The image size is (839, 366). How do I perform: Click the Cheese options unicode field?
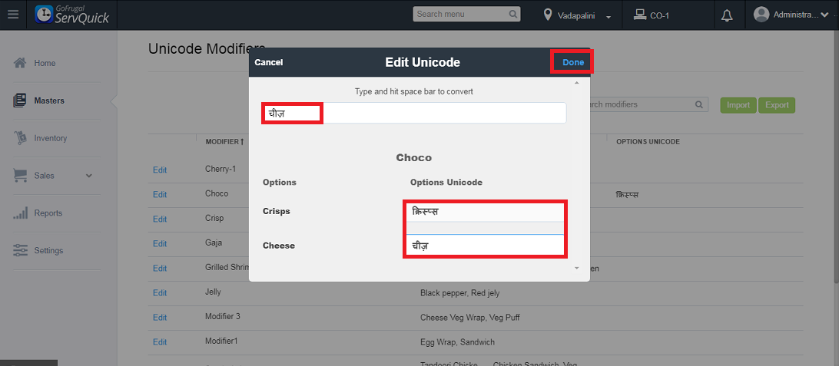(485, 246)
